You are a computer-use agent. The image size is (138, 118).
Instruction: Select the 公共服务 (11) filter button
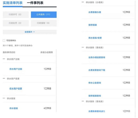[x=44, y=14]
